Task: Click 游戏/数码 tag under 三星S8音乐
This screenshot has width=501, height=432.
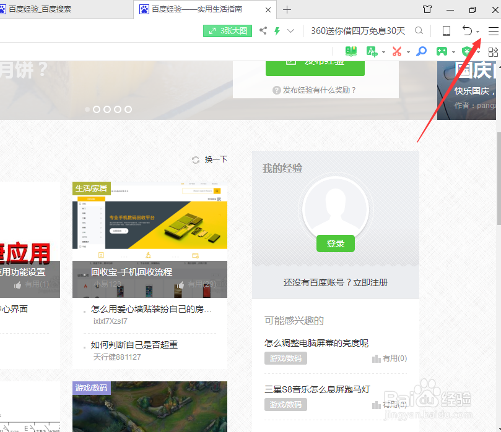Action: (x=285, y=404)
